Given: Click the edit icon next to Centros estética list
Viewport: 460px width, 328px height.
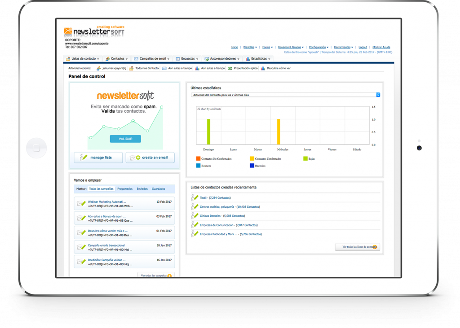Looking at the screenshot, I should coord(195,207).
